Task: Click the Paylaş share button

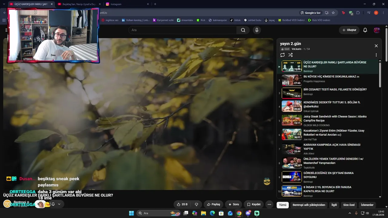Action: point(213,204)
